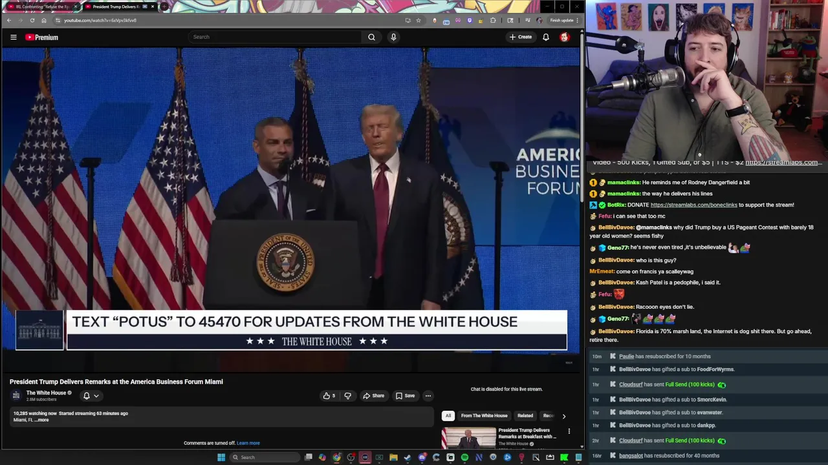
Task: Switch to the 'IRL Confronting' browser tab
Action: 43,6
